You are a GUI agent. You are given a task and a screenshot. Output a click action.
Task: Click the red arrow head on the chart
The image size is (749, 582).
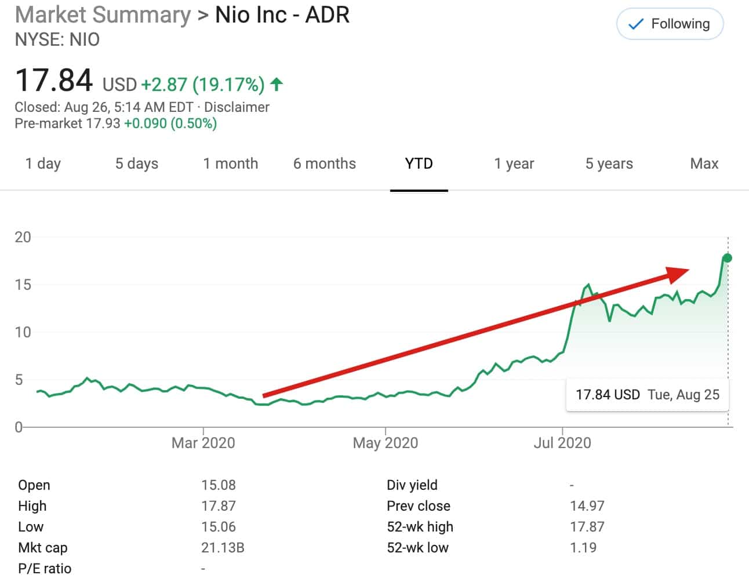click(677, 273)
